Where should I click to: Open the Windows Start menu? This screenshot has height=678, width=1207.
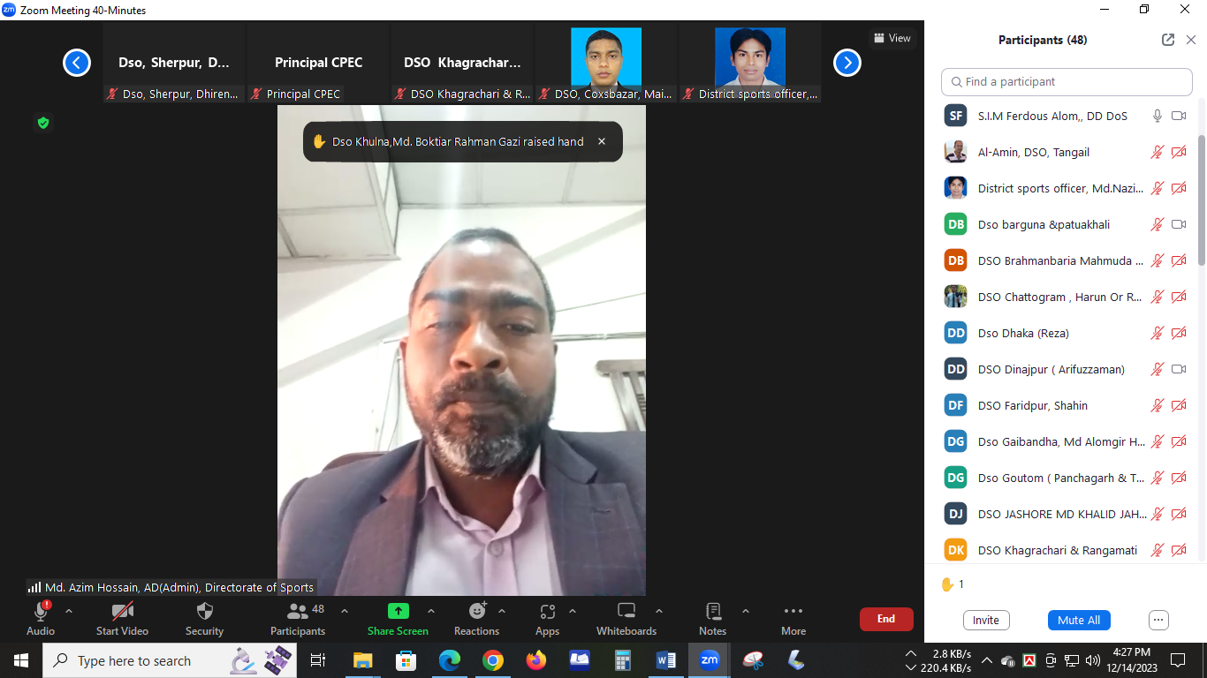coord(21,660)
